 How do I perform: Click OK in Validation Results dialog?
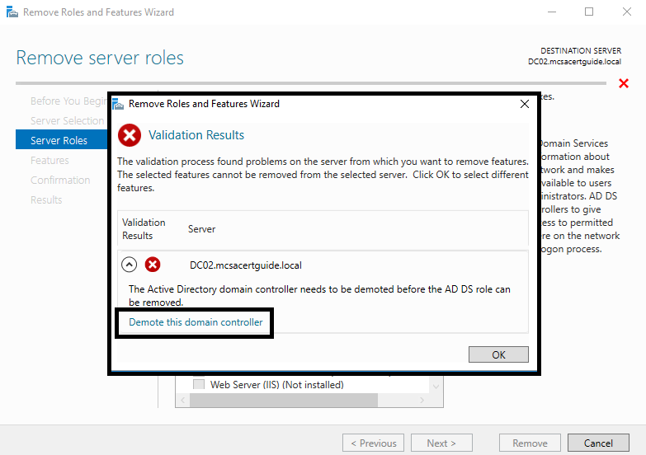click(498, 354)
